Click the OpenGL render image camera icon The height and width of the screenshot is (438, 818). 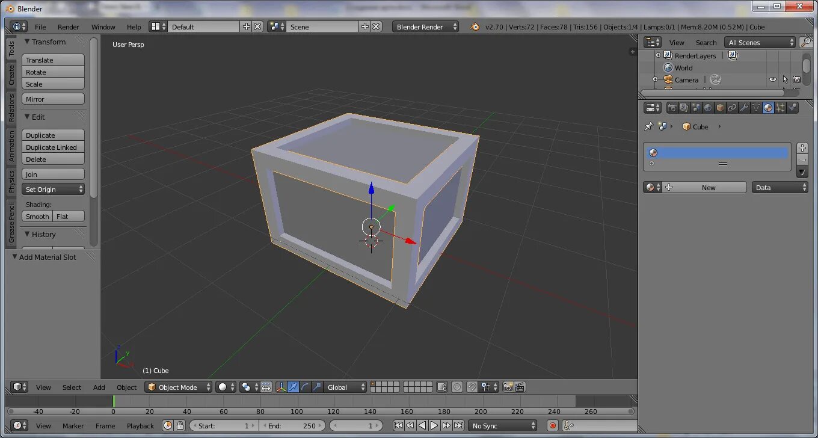pyautogui.click(x=508, y=387)
